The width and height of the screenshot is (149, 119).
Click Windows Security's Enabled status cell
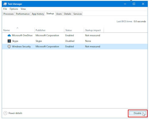(69, 47)
